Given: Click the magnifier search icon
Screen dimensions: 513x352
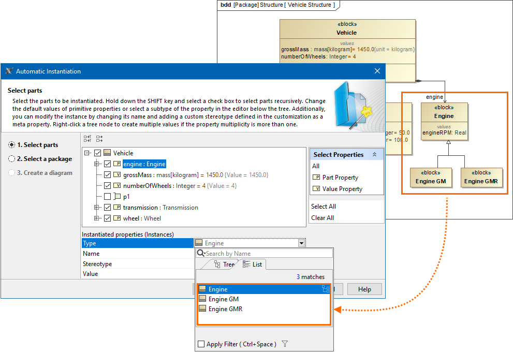Looking at the screenshot, I should point(201,253).
